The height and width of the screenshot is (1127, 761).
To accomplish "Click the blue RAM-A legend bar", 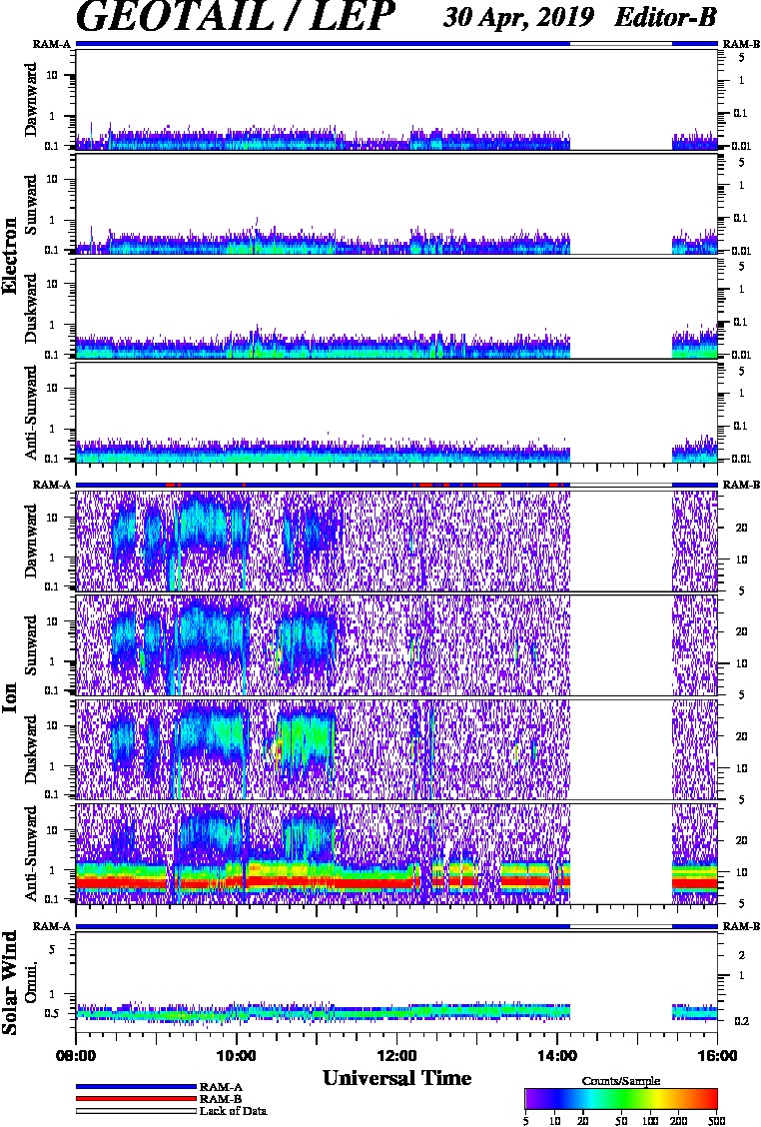I will (136, 1087).
